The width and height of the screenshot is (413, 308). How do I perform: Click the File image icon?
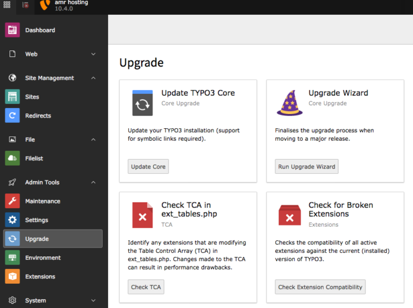[12, 139]
